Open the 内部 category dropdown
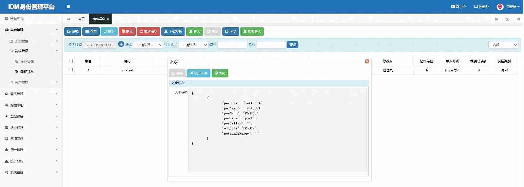 (x=503, y=45)
